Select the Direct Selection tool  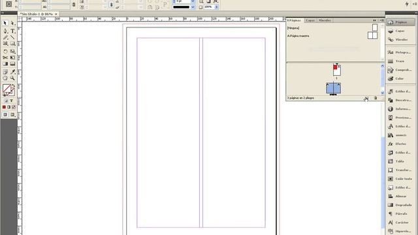(x=12, y=23)
